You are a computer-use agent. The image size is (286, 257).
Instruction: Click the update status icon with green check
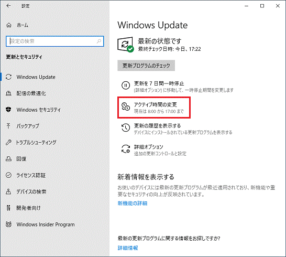point(126,45)
